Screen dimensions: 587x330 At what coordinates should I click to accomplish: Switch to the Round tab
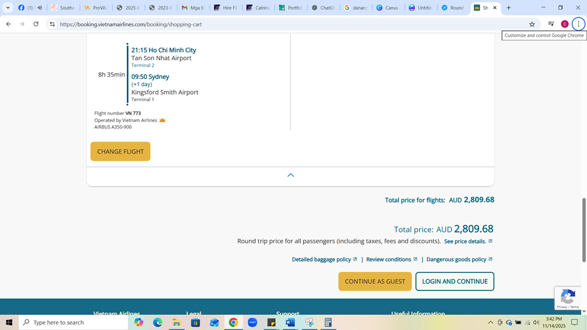pyautogui.click(x=453, y=7)
